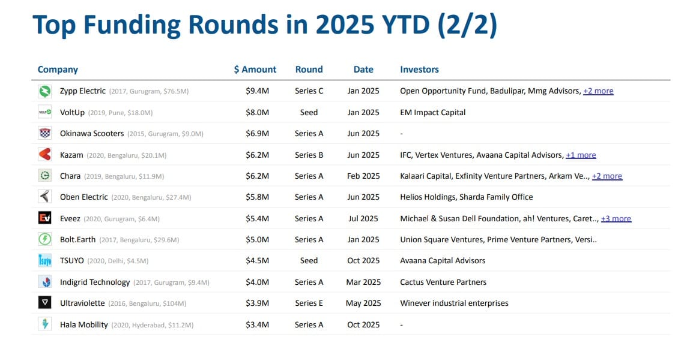The height and width of the screenshot is (346, 696).
Task: Click the Indigrid Technology logo icon
Action: [44, 282]
